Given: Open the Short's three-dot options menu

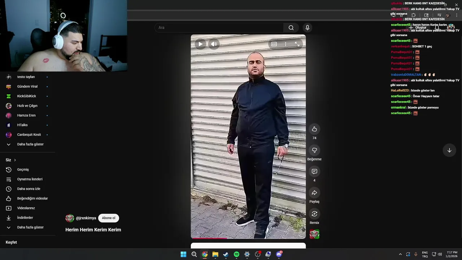Looking at the screenshot, I should coord(286,44).
